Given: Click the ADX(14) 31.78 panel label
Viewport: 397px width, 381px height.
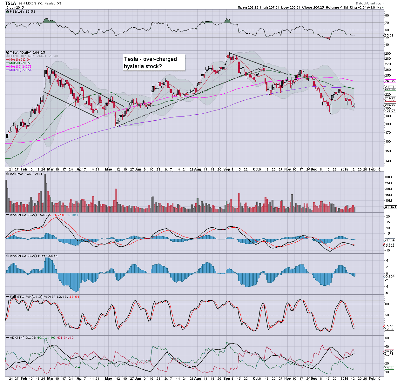Looking at the screenshot, I should (x=21, y=338).
